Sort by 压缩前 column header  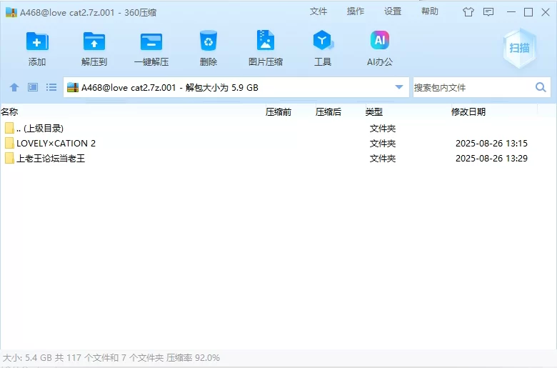click(278, 112)
